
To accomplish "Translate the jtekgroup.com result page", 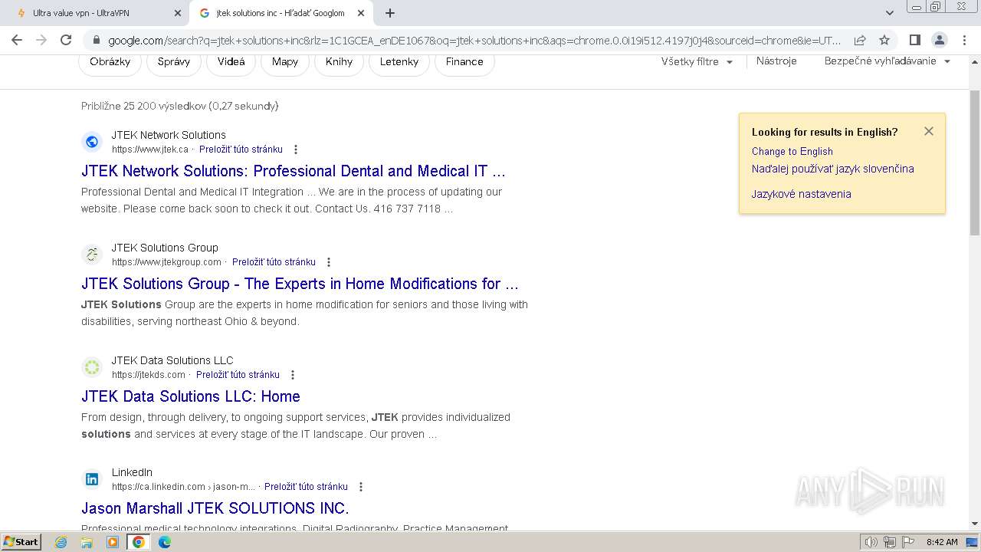I will click(x=274, y=262).
